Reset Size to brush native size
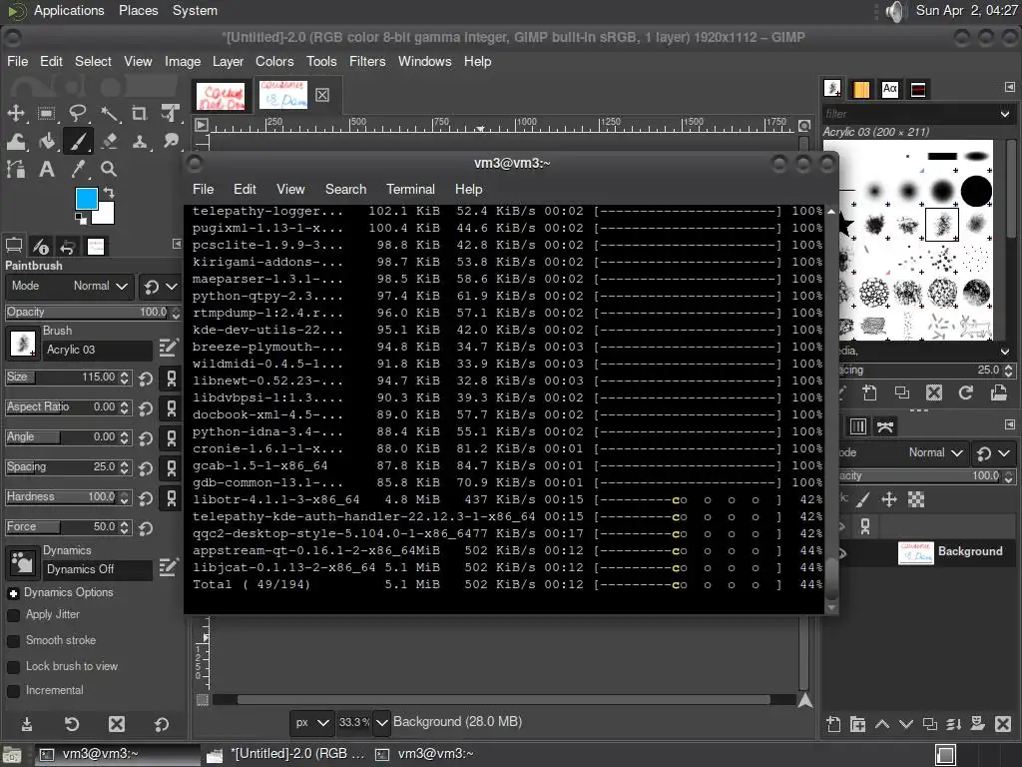The image size is (1022, 767). tap(146, 379)
